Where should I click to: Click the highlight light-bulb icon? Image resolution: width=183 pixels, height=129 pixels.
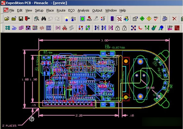click(67, 19)
